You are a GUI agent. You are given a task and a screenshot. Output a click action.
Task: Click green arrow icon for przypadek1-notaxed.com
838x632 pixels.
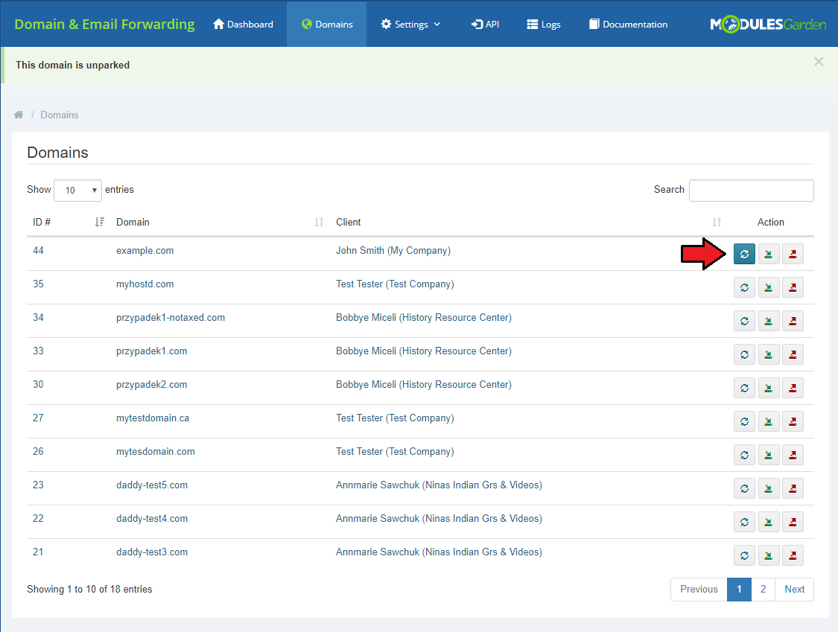tap(769, 321)
